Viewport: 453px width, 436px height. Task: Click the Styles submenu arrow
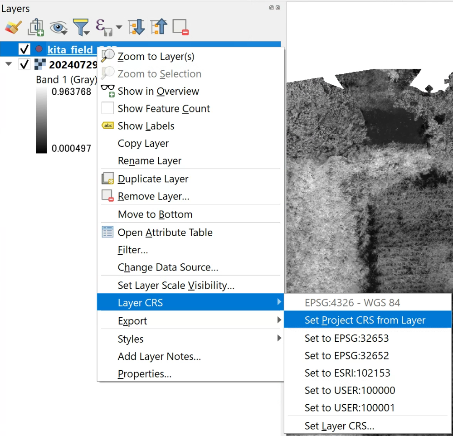(x=279, y=338)
